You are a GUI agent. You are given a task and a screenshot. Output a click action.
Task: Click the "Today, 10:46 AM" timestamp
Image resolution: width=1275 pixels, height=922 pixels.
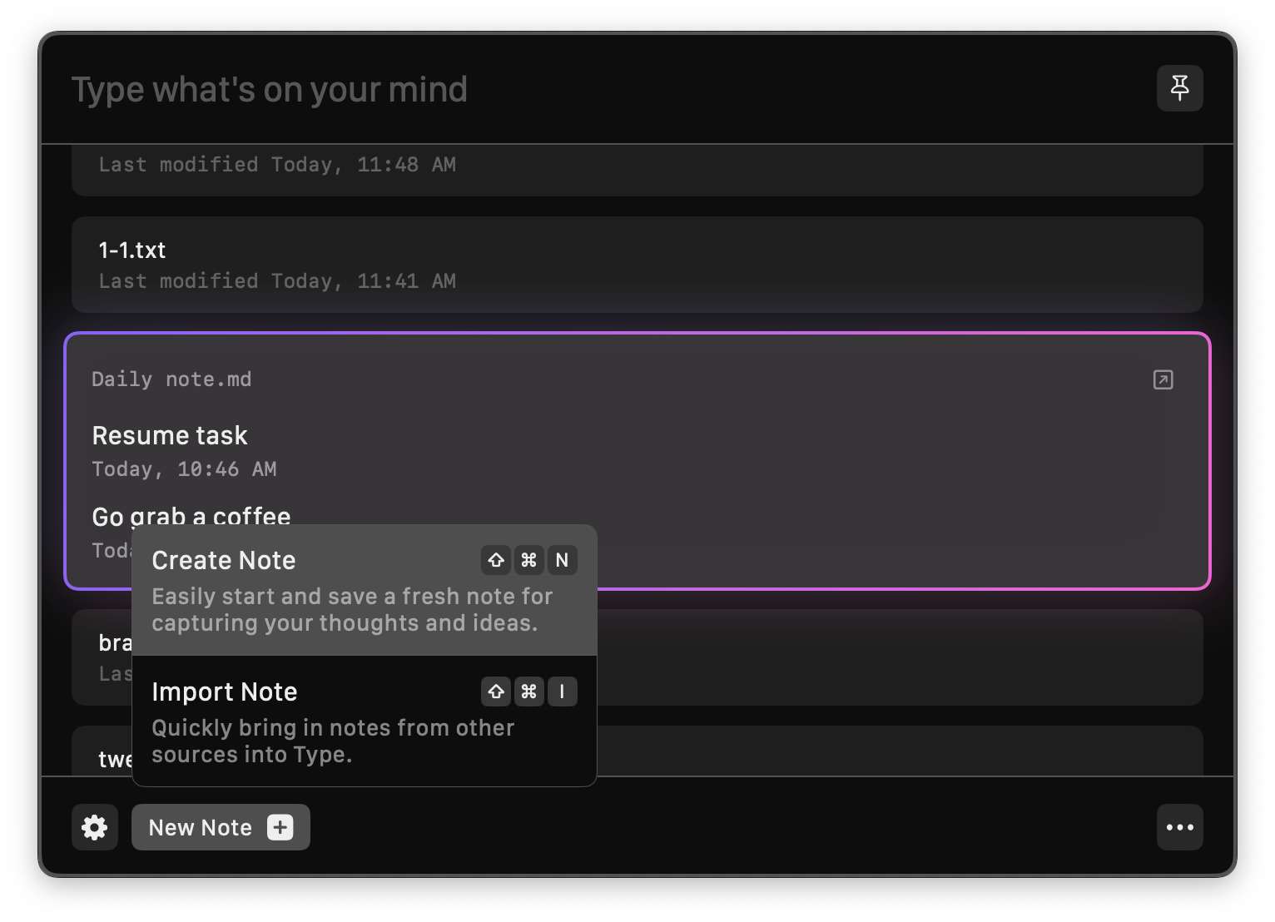(x=184, y=469)
